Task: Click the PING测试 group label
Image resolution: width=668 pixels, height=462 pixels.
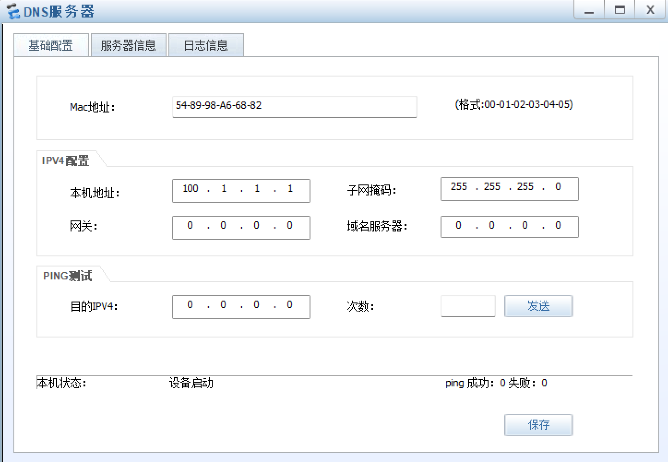Action: point(67,276)
